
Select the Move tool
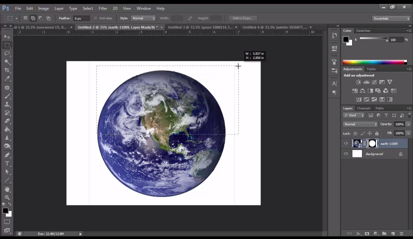pos(7,37)
